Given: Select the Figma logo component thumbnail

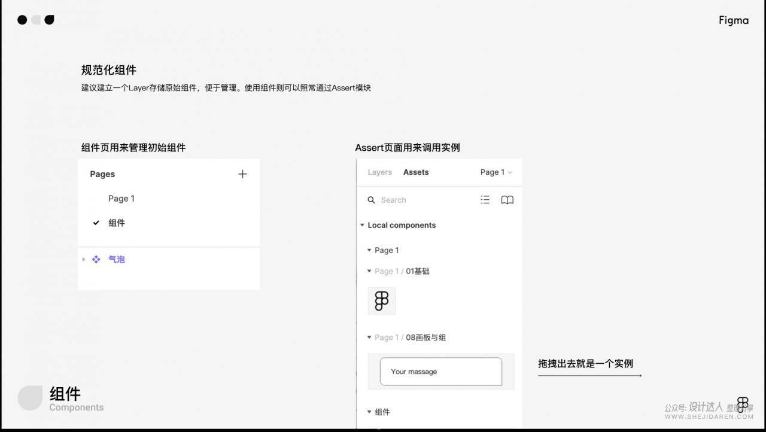Looking at the screenshot, I should 382,300.
